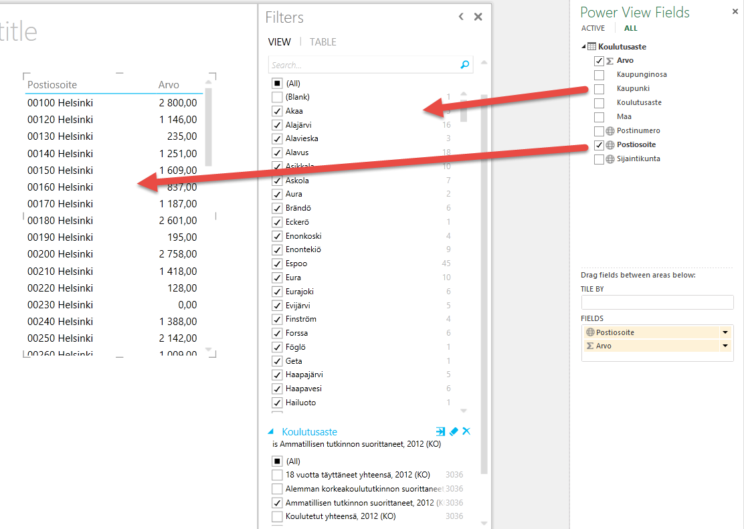Screen dimensions: 744x529
Task: Delete the Koulutusaste filter
Action: point(466,431)
